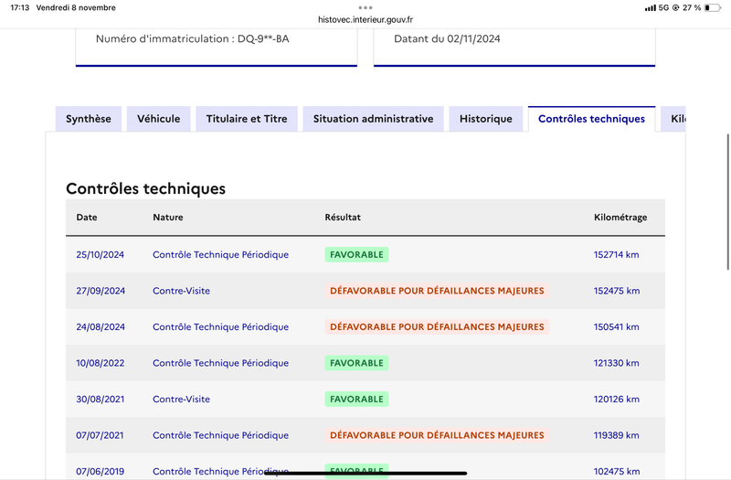731x480 pixels.
Task: Tap the three-dots multitasking icon at top
Action: 365,7
